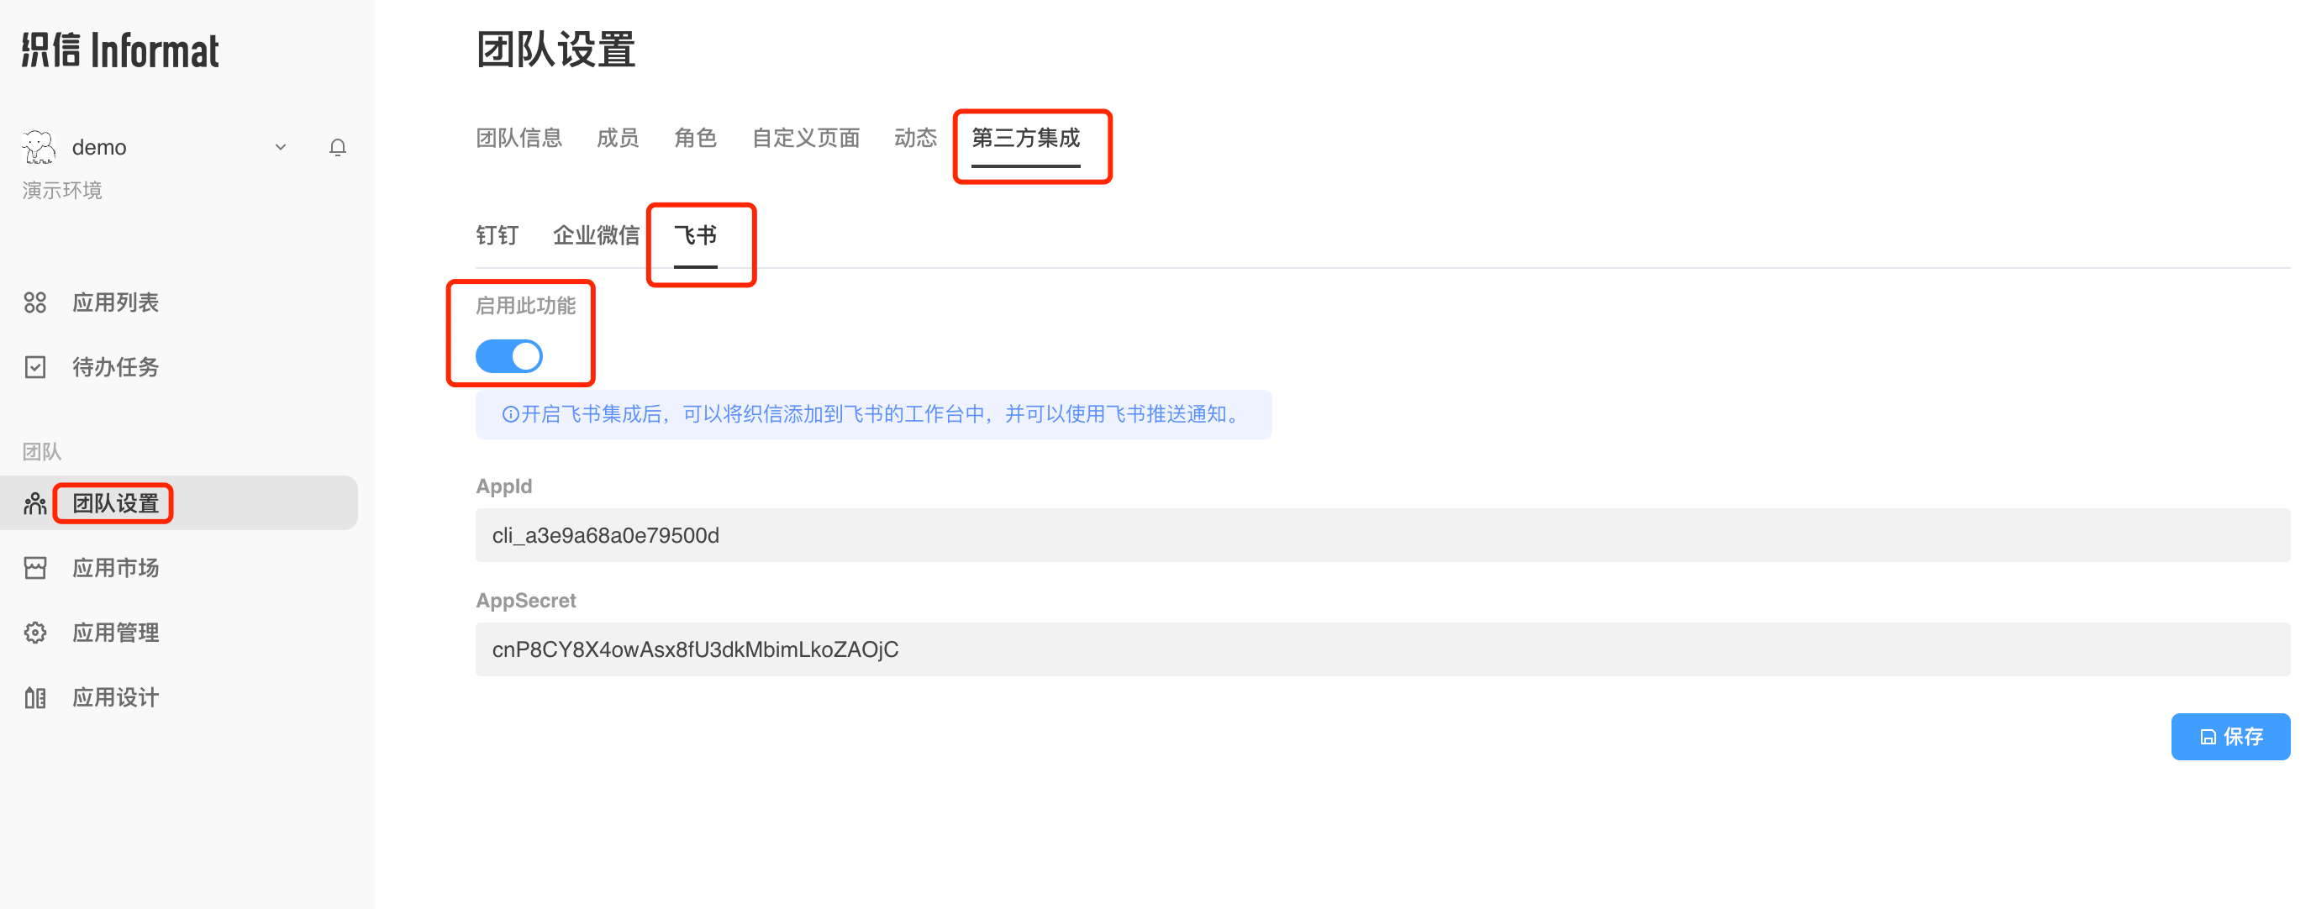Viewport: 2311px width, 909px height.
Task: Click the 保存 button
Action: click(2229, 737)
